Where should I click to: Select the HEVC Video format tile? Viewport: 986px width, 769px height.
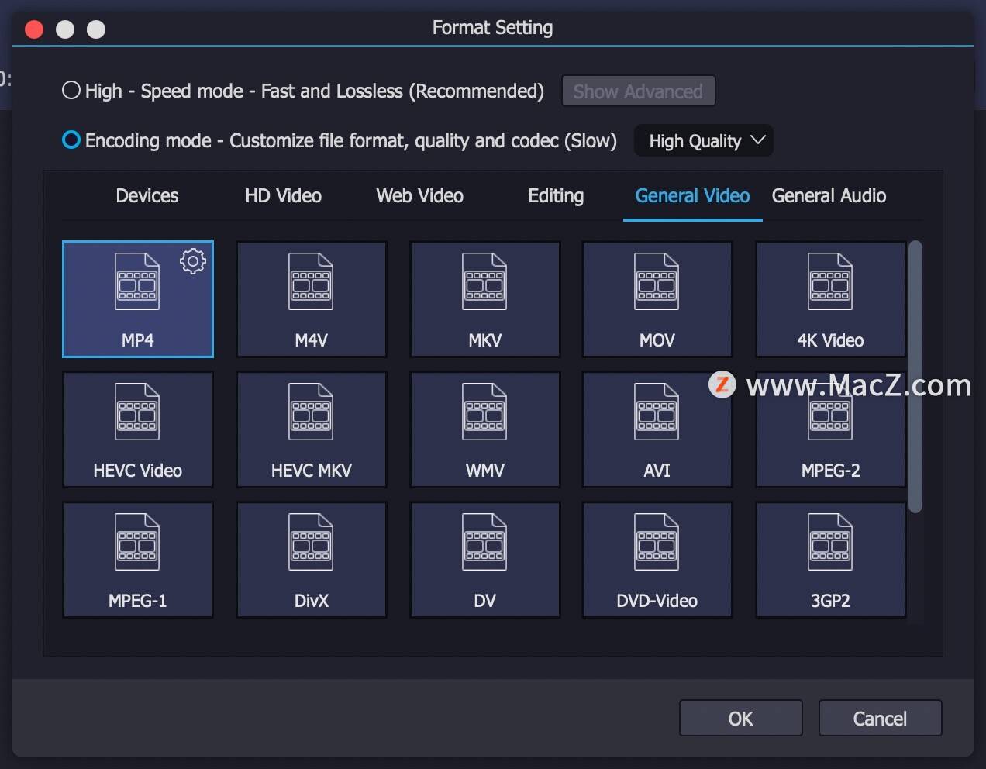click(x=138, y=429)
